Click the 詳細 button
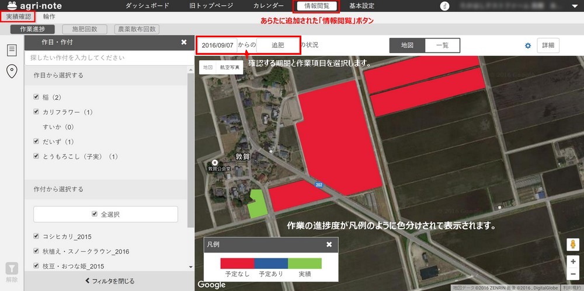 pyautogui.click(x=548, y=45)
